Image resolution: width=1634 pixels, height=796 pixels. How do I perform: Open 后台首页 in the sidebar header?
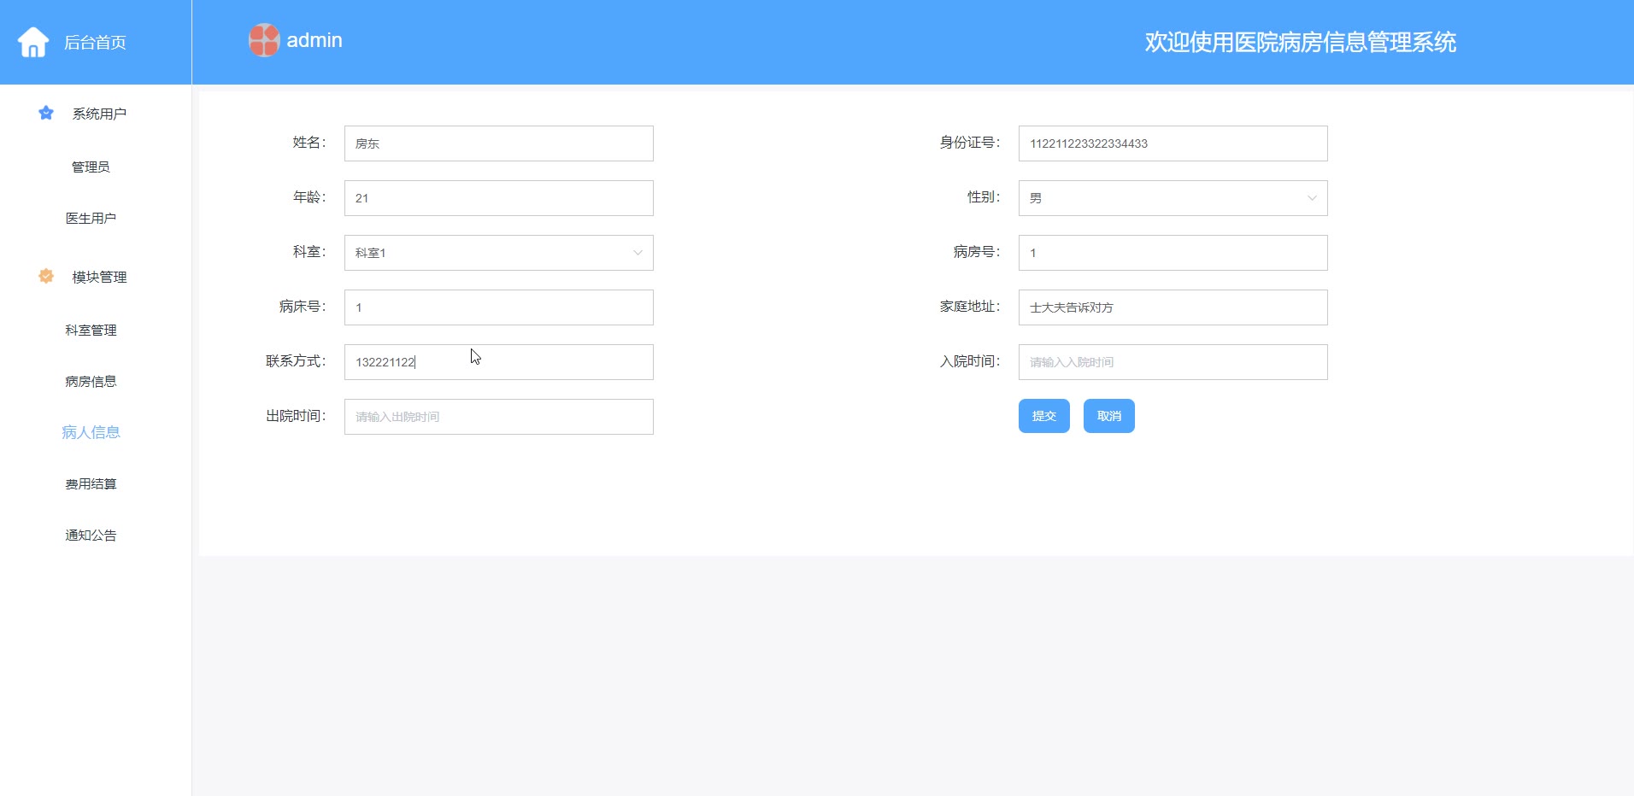pos(95,43)
